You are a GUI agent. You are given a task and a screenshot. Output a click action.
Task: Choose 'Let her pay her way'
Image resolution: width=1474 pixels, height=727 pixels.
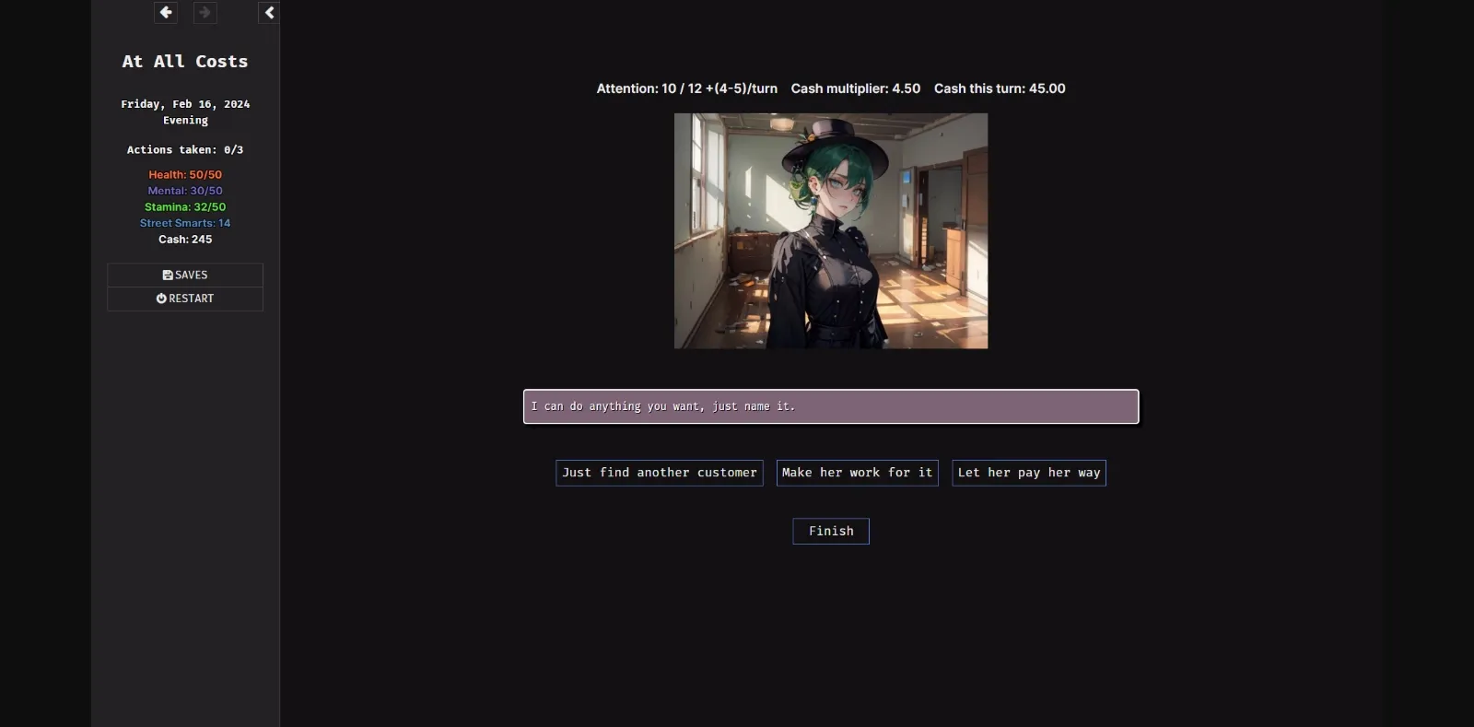point(1029,473)
